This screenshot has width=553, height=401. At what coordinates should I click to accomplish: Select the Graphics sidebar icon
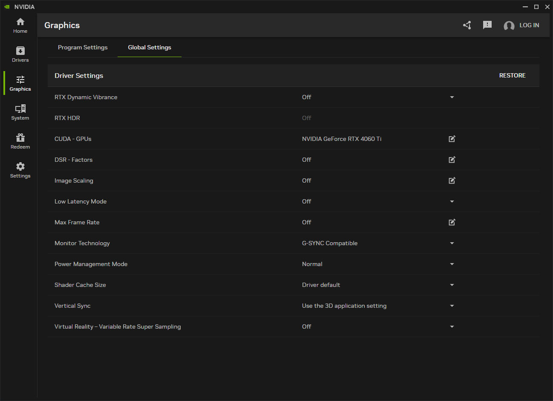tap(20, 83)
